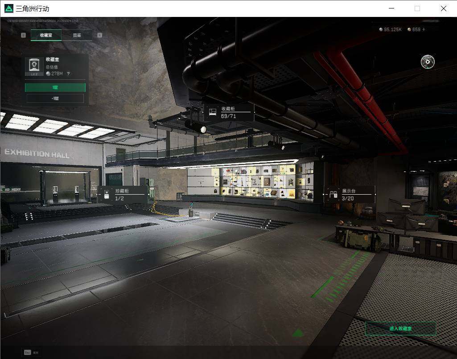Screen dimensions: 457x359
Task: Click the coin icon beside 95,125K
Action: (x=381, y=29)
